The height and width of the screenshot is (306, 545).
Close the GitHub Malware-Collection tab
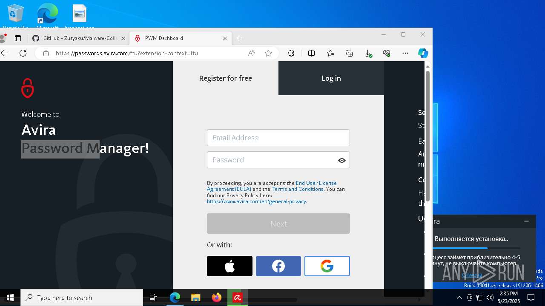point(123,38)
